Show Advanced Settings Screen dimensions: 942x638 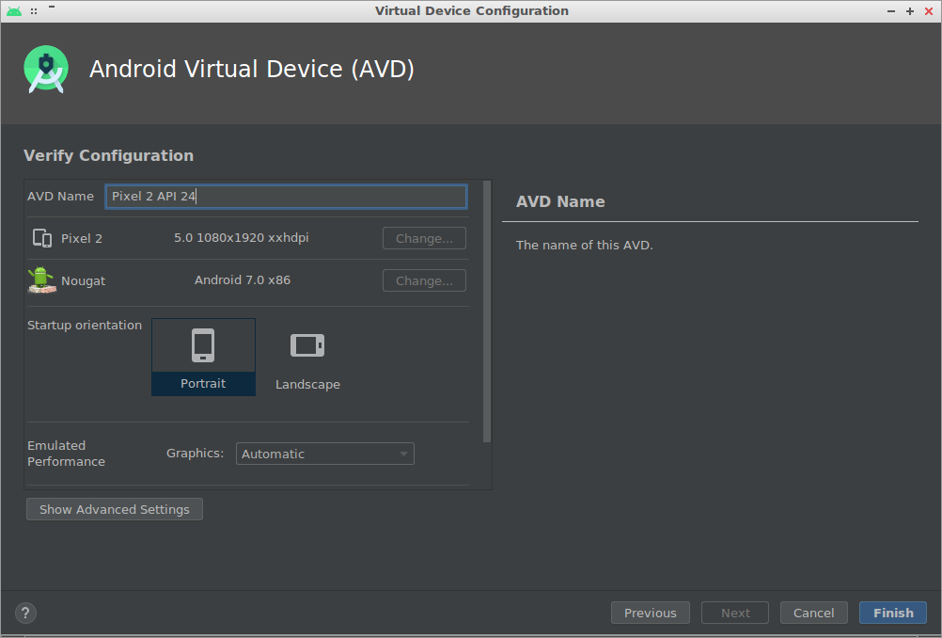click(x=115, y=509)
